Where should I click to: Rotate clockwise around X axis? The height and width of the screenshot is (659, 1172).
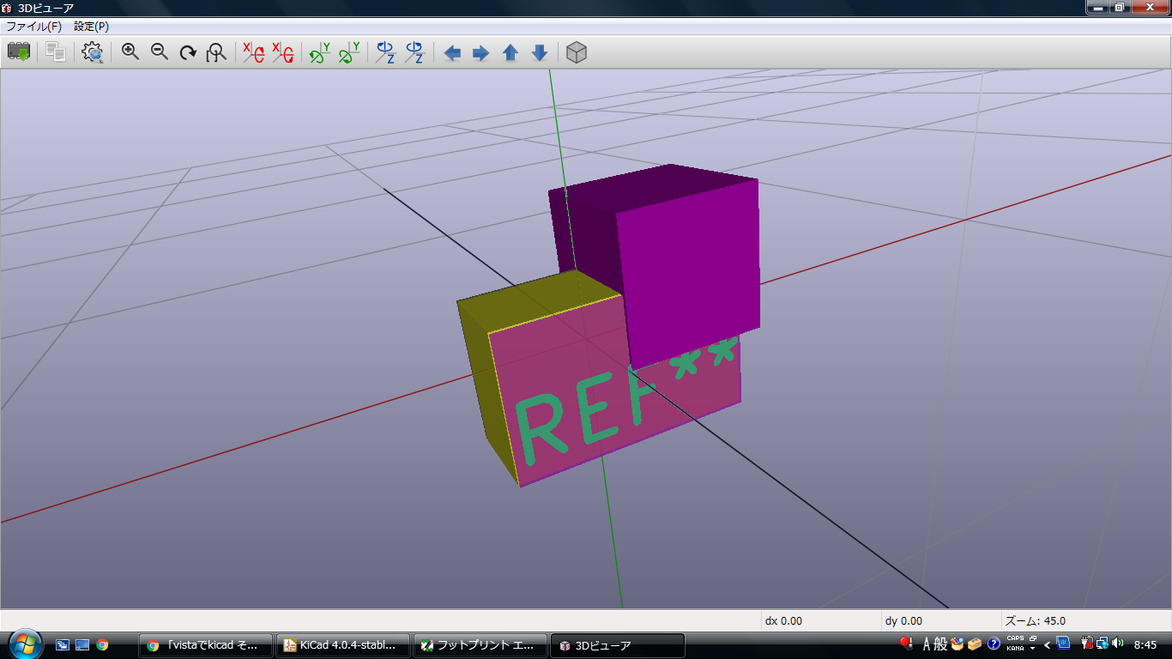point(253,53)
